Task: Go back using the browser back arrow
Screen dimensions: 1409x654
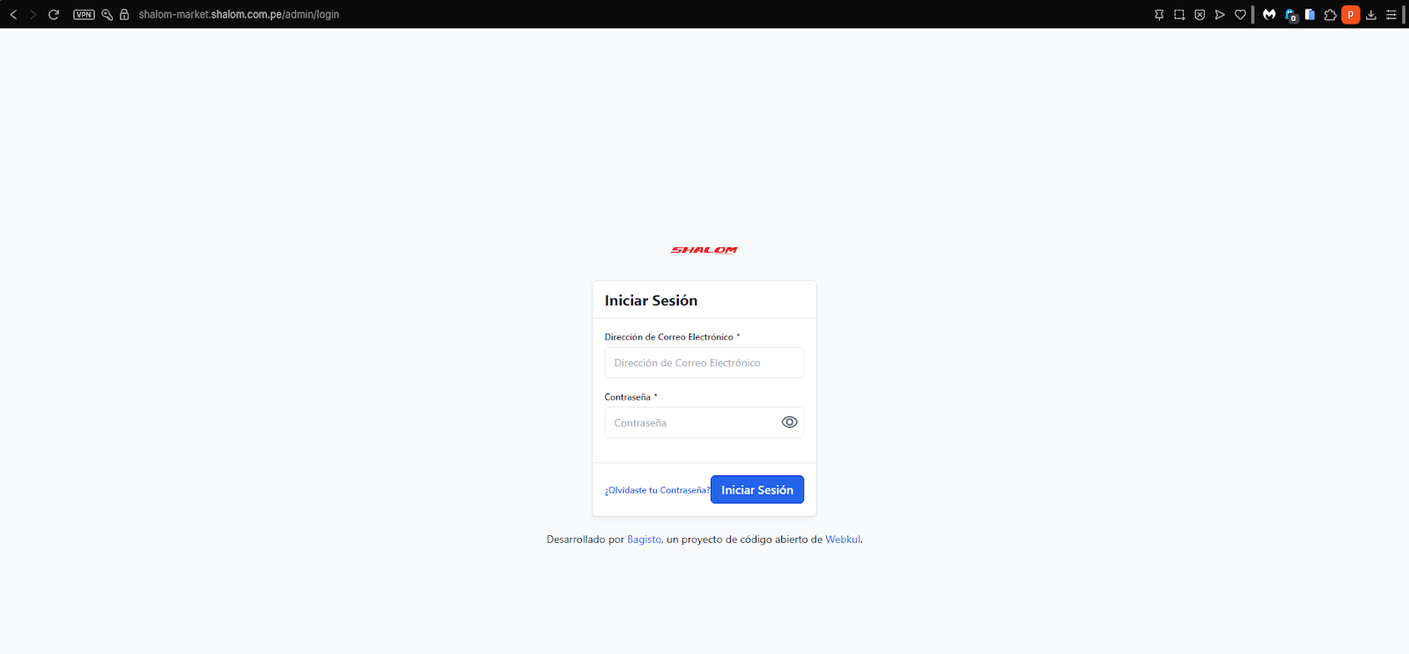Action: point(13,14)
